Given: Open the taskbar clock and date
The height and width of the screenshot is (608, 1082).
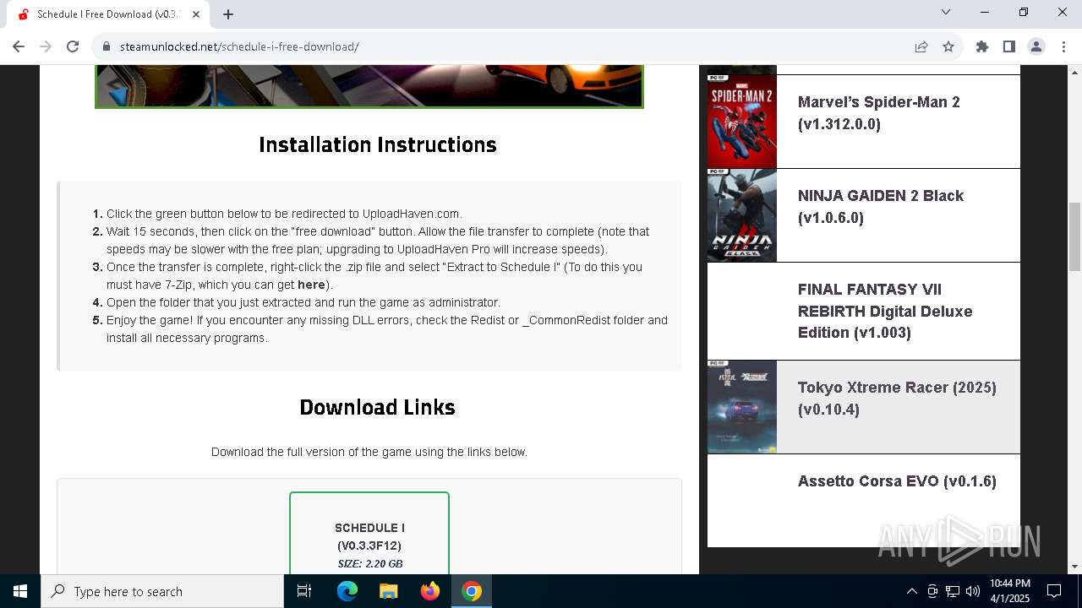Looking at the screenshot, I should pos(1009,591).
